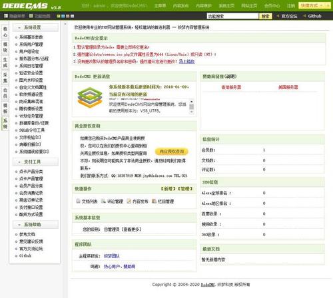The image size is (333, 298).
Task: Open 数据库备份/还原 in the left menu
Action: (x=34, y=123)
